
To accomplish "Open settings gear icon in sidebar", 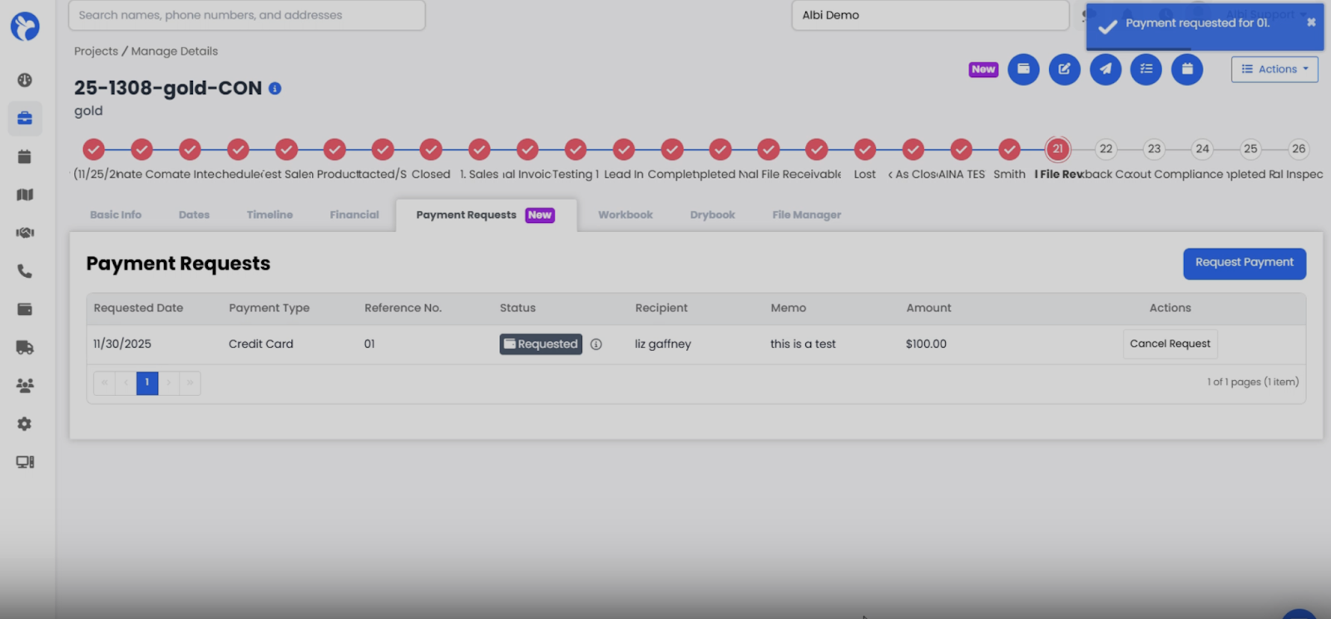I will [x=25, y=424].
